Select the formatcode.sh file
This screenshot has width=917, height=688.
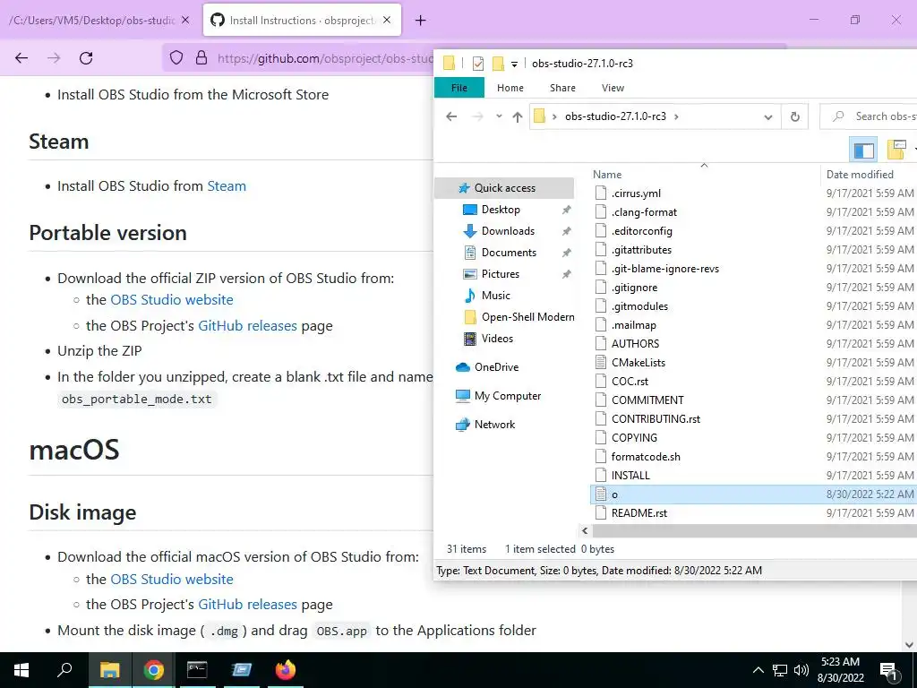646,456
